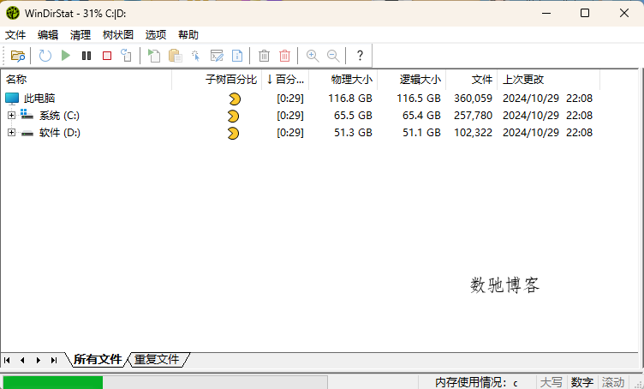Viewport: 644px width, 389px height.
Task: Zoom in with the magnifier plus icon
Action: pyautogui.click(x=313, y=56)
